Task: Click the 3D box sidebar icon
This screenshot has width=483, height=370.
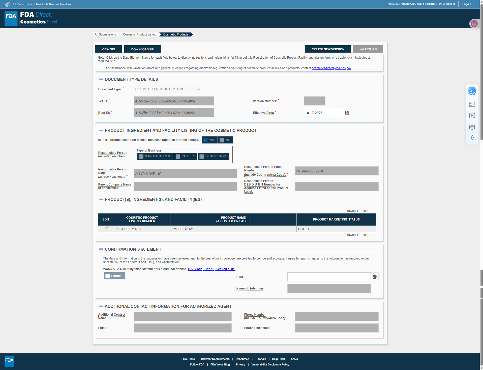Action: 472,127
